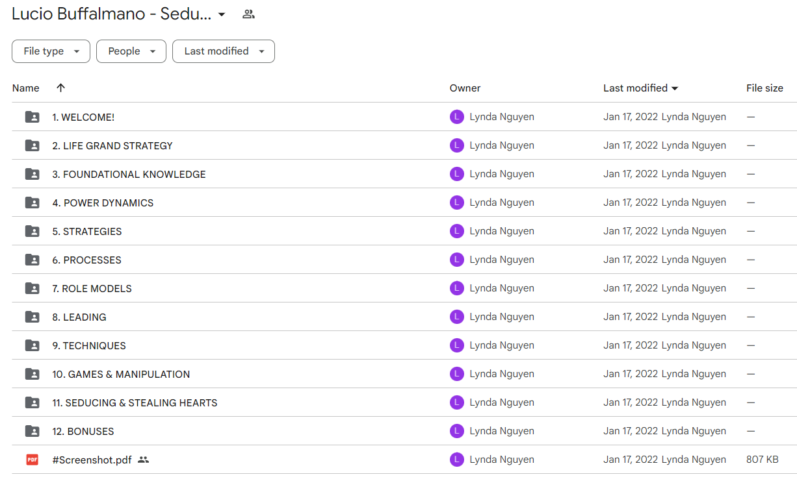Sort by the Name column header
Viewport: 797px width, 481px height.
click(x=26, y=88)
